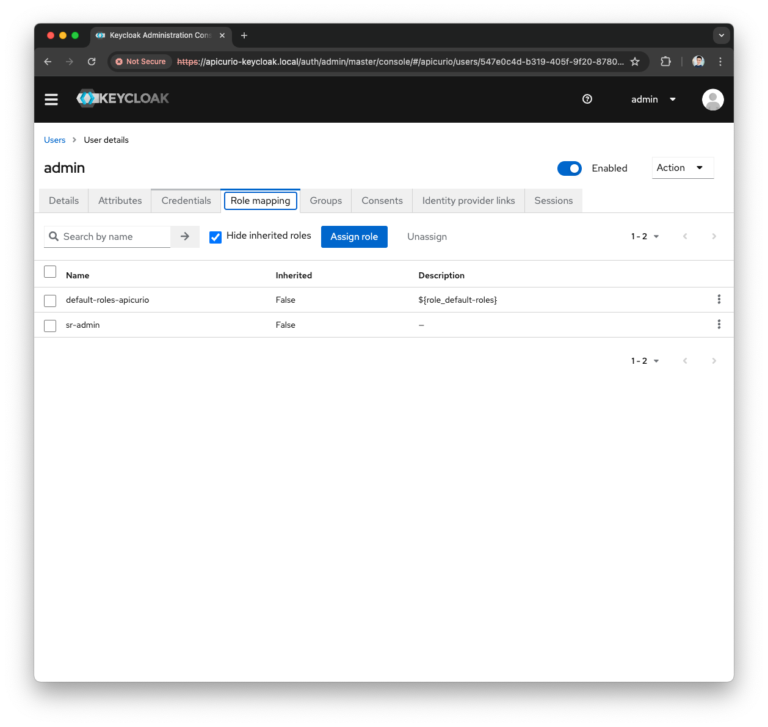Check the checkbox for sr-admin row
This screenshot has width=768, height=727.
click(x=49, y=325)
